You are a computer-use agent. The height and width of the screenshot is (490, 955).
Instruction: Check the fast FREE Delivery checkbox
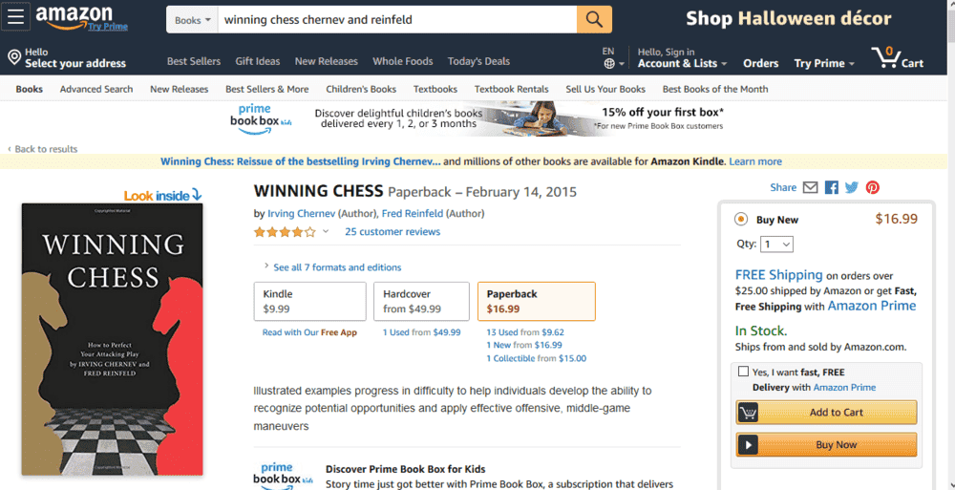[743, 372]
